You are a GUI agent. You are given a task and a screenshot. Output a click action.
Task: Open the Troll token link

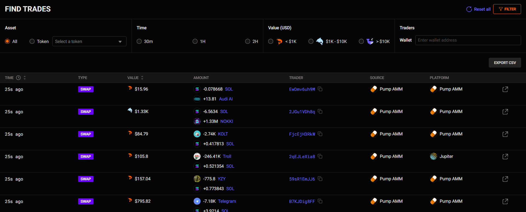tap(227, 156)
